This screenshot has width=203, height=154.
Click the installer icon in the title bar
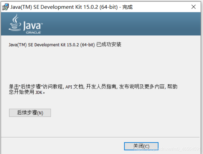[5, 7]
